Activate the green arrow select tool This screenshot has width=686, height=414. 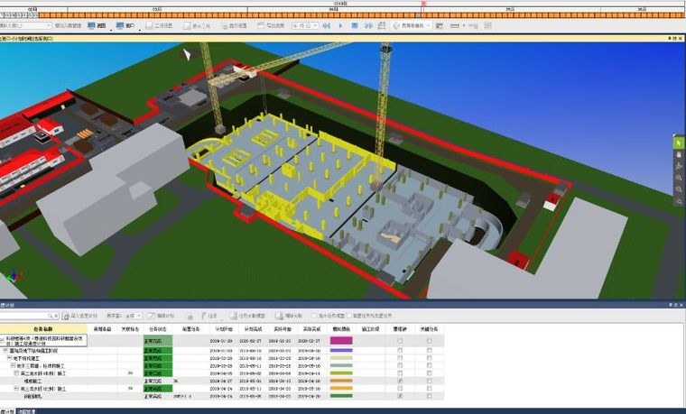point(678,143)
